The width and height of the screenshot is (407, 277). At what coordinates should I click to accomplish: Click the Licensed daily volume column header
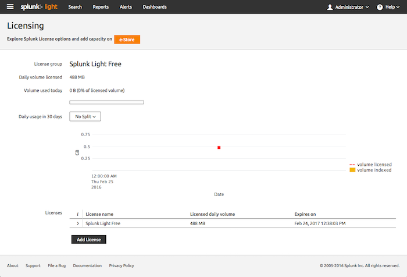(x=212, y=214)
